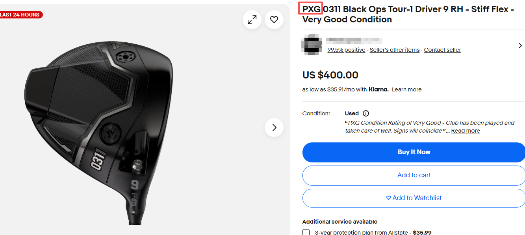Open the condition info icon
Viewport: 525px width, 235px height.
(366, 113)
